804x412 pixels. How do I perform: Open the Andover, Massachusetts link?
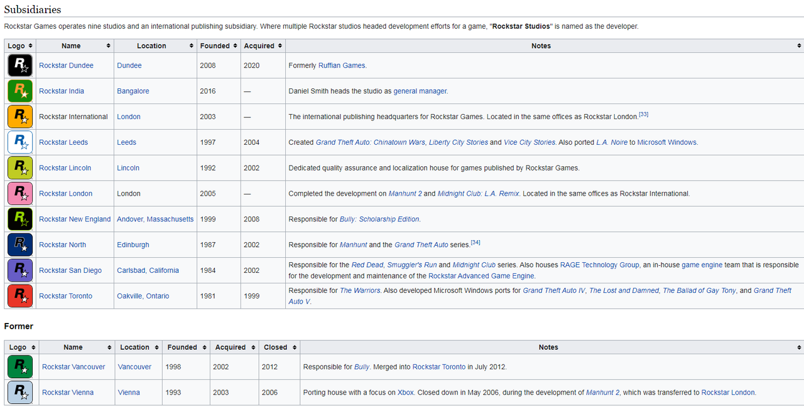tap(155, 219)
